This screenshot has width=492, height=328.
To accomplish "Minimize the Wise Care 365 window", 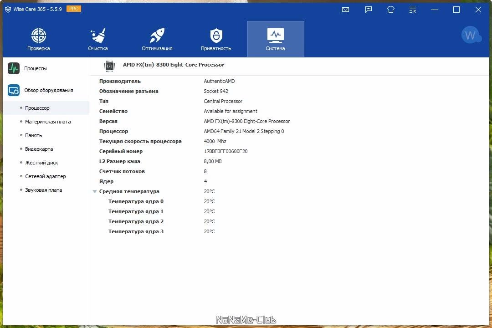I will 435,10.
